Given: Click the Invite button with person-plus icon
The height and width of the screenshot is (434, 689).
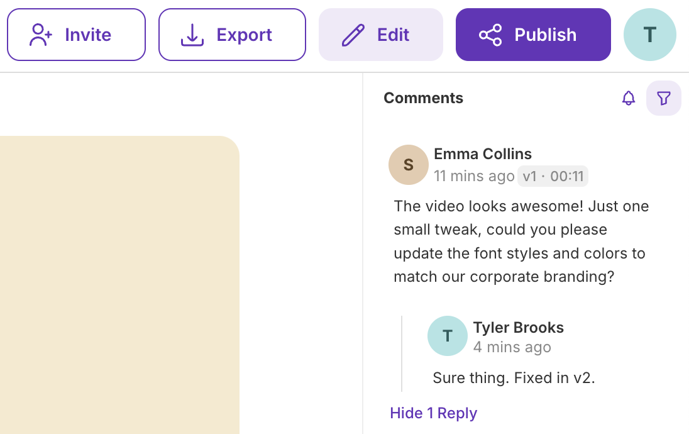Looking at the screenshot, I should pyautogui.click(x=76, y=35).
